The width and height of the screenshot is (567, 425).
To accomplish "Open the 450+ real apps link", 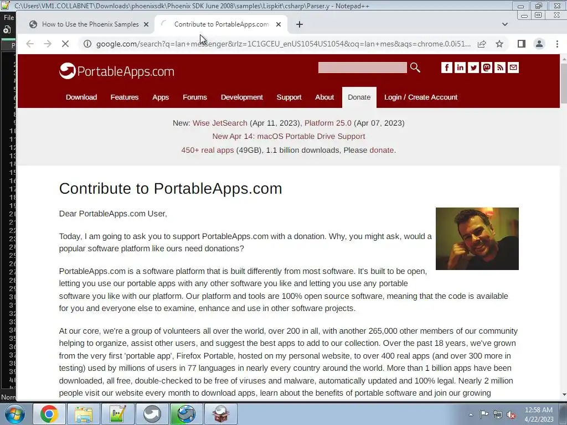I will 208,150.
